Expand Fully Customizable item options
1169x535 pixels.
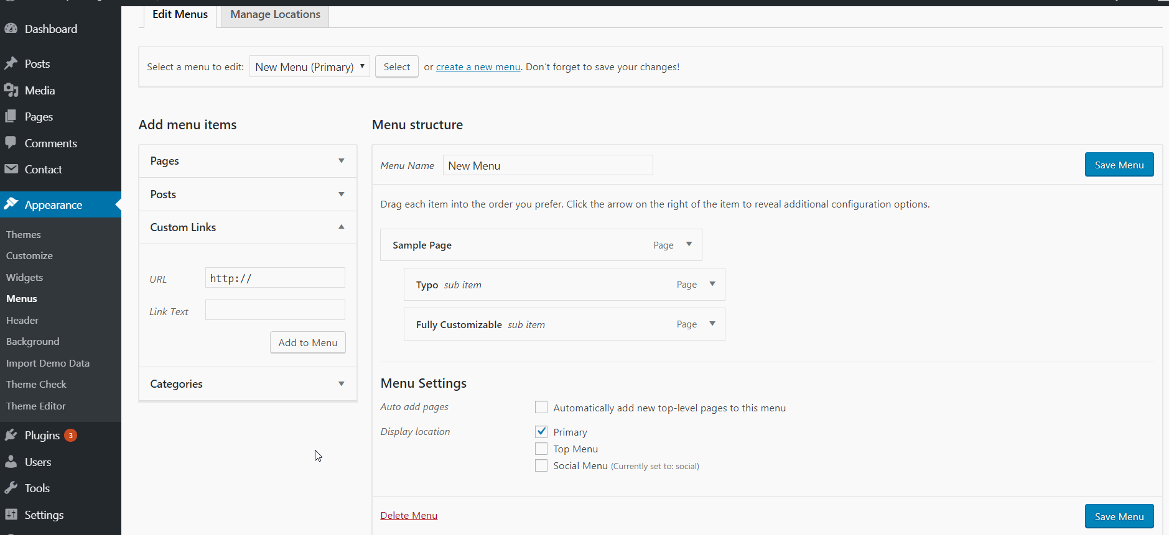712,324
